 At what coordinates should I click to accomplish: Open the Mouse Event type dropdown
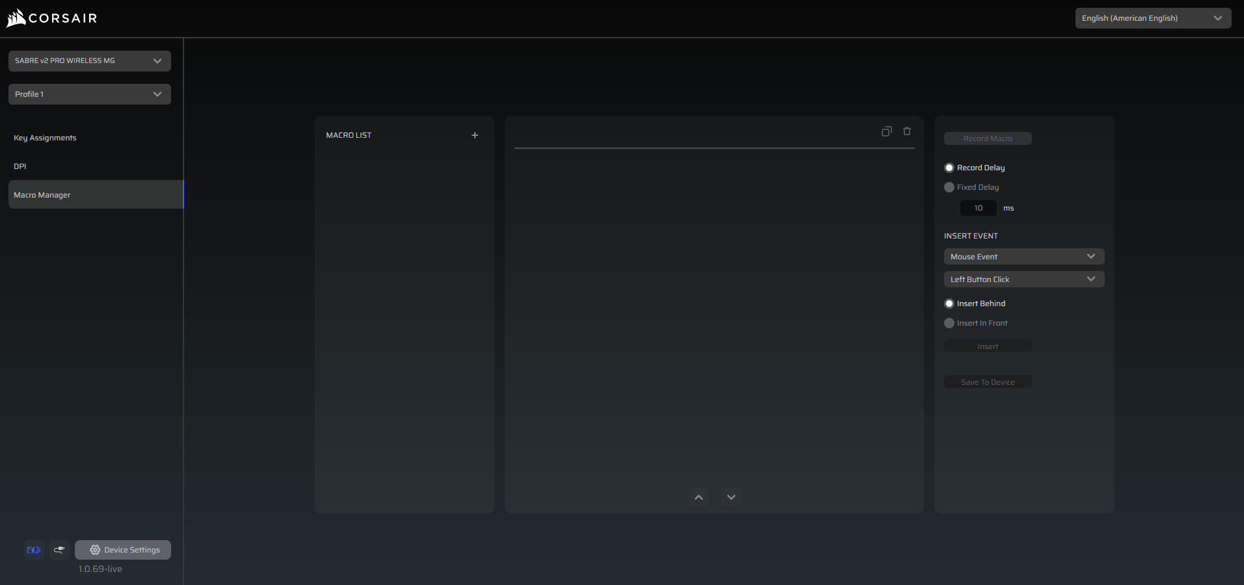pos(1024,257)
